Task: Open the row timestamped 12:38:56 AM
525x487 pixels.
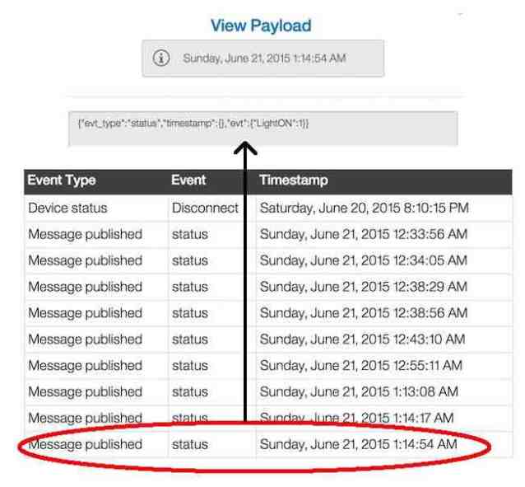Action: [268, 313]
